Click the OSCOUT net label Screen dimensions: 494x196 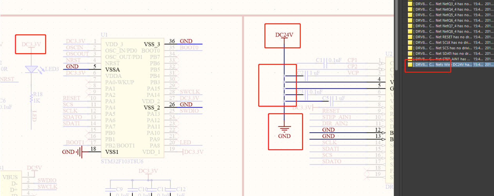(77, 54)
